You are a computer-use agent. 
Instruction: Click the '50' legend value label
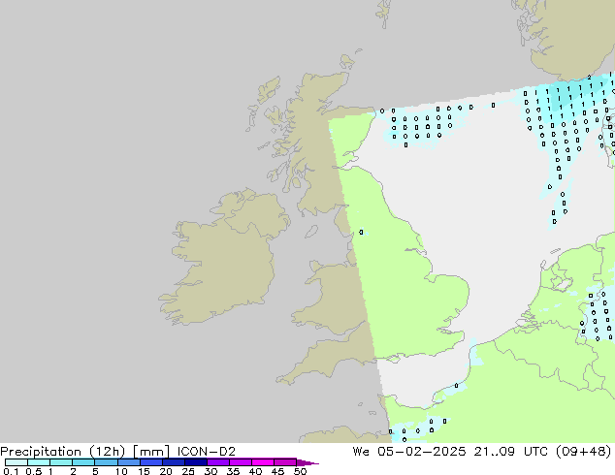click(x=300, y=471)
